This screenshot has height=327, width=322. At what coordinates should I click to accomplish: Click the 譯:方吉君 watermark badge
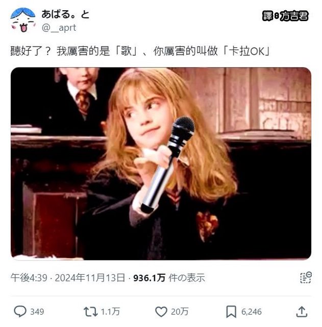285,16
